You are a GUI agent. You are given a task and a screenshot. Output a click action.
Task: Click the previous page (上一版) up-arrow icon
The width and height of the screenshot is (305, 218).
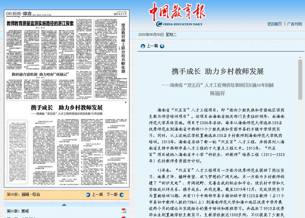(88, 195)
